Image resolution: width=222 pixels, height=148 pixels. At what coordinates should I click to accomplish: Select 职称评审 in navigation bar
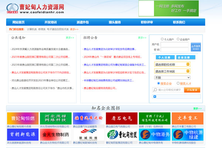[147, 22]
